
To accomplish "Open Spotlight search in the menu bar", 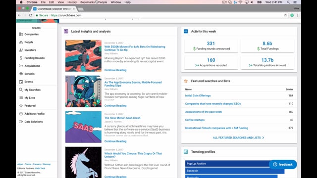I will pos(288,2).
